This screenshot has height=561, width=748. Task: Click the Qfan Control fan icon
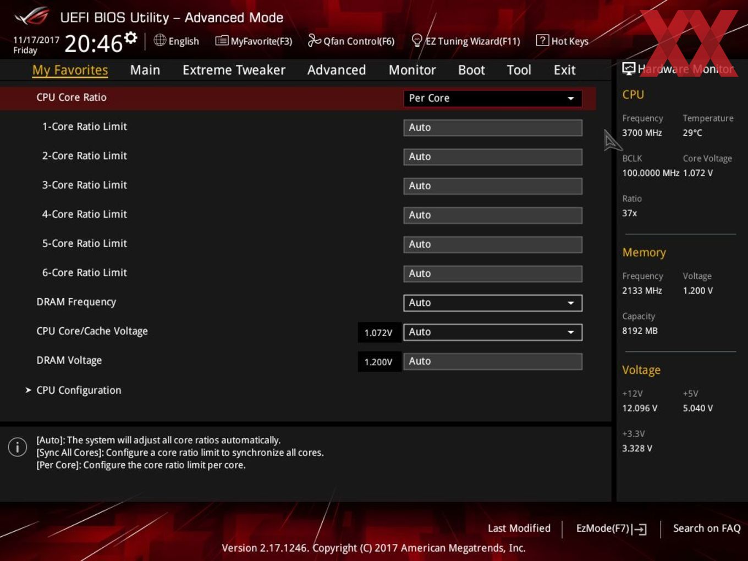(314, 40)
